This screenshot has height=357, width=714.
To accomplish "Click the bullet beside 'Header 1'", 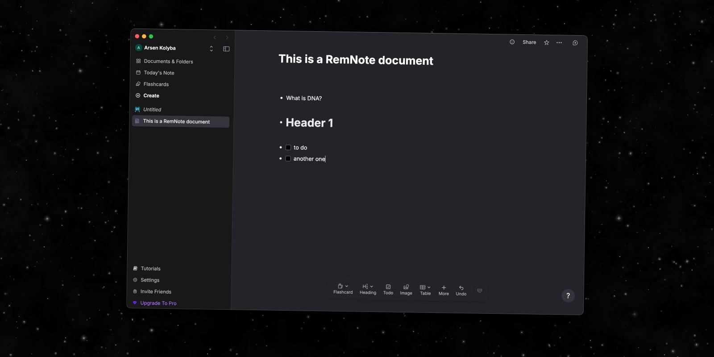I will tap(281, 122).
